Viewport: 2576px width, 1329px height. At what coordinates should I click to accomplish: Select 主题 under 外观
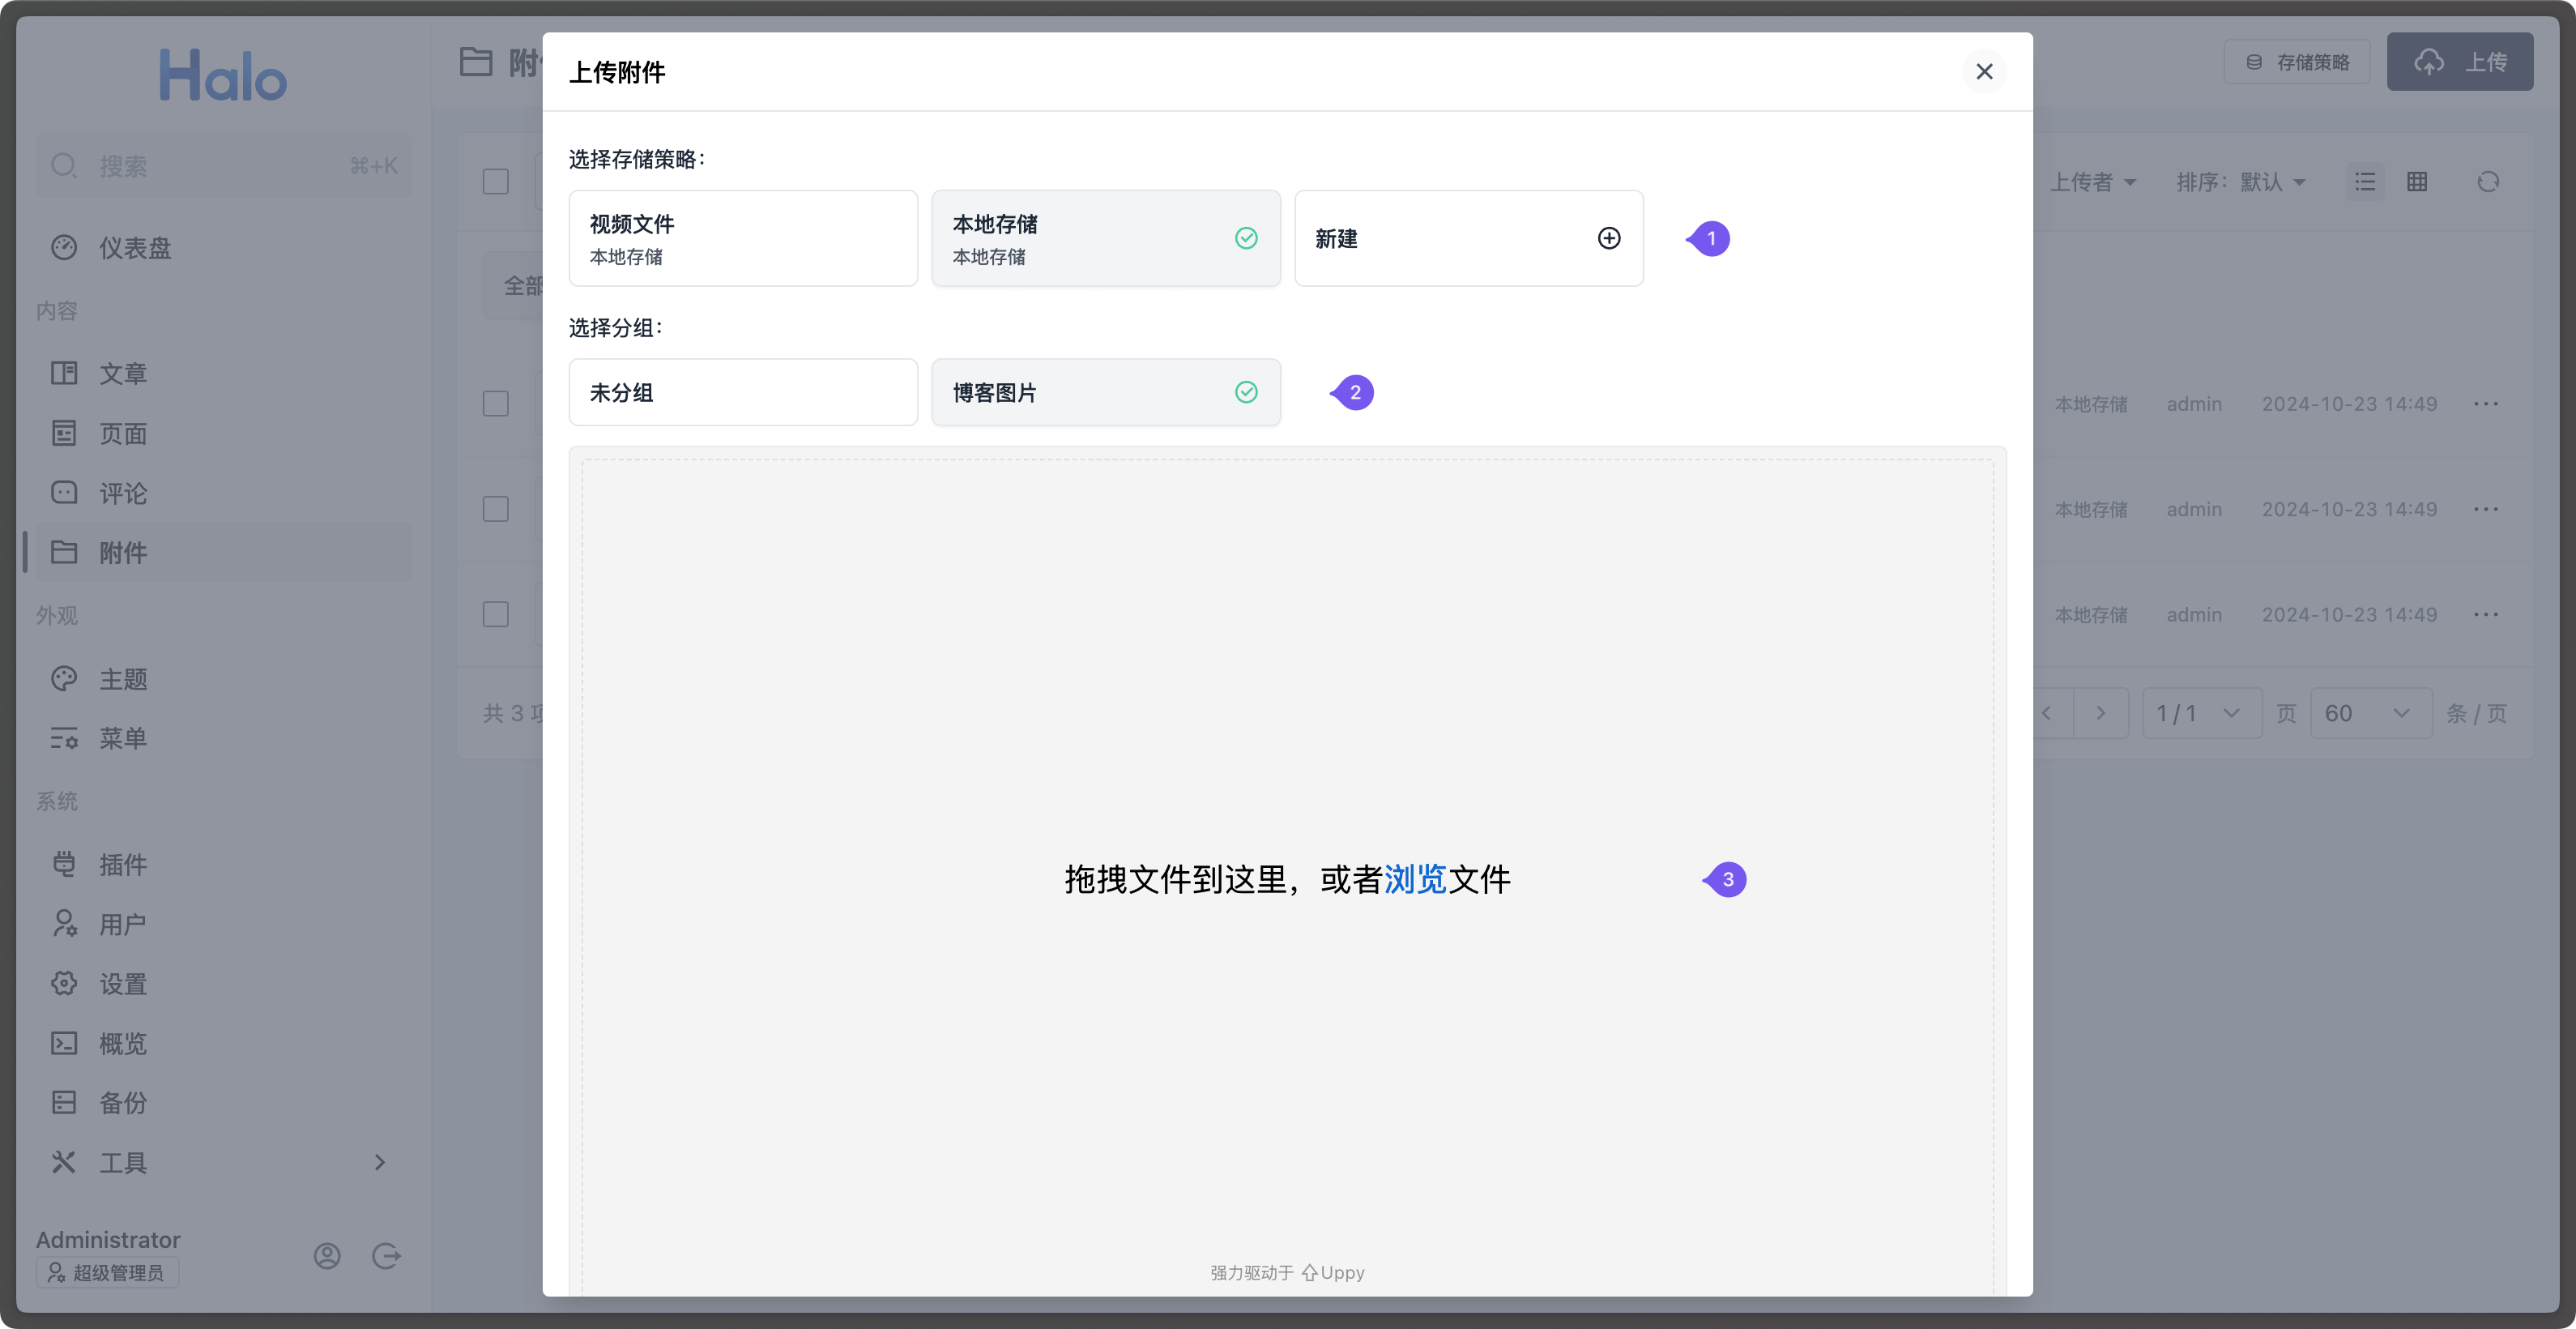(125, 678)
